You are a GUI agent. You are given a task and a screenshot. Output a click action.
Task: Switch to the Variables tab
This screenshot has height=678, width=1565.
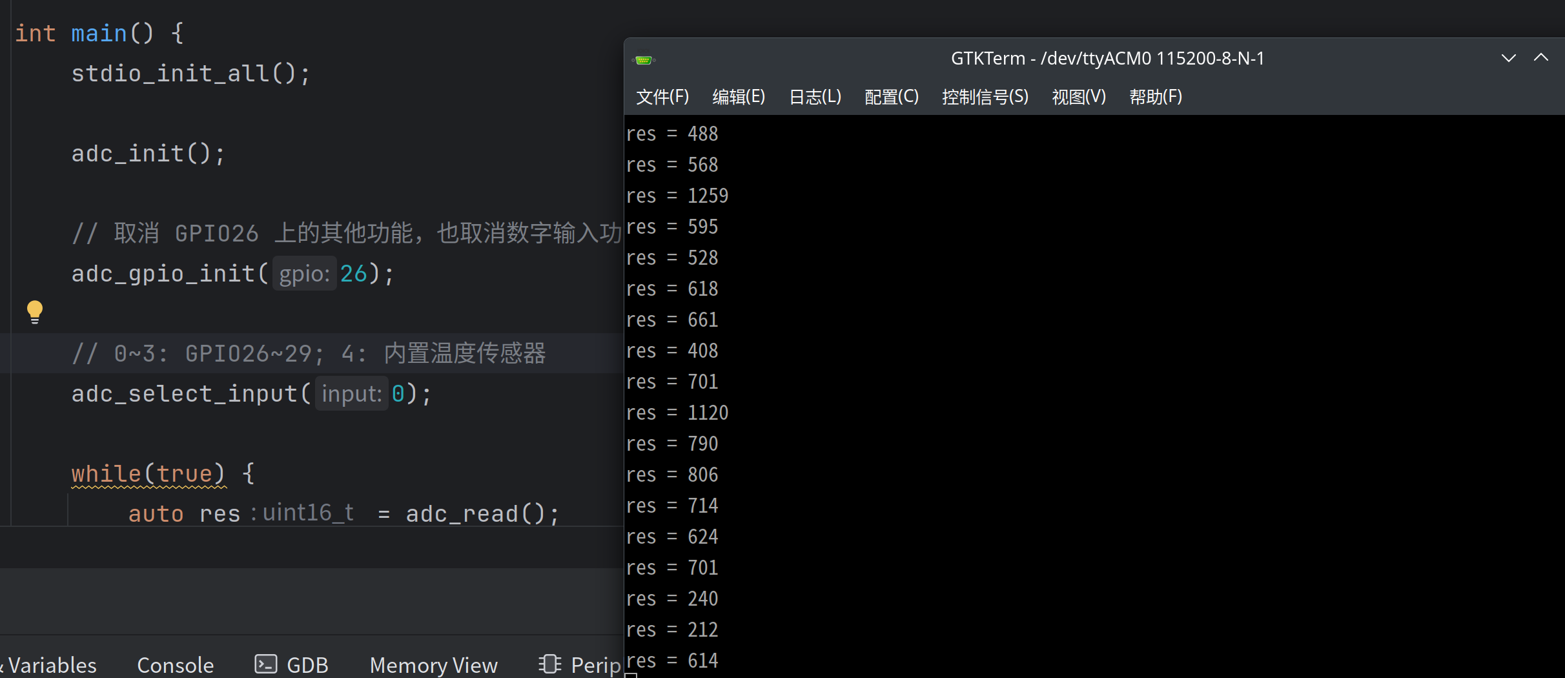pos(52,664)
